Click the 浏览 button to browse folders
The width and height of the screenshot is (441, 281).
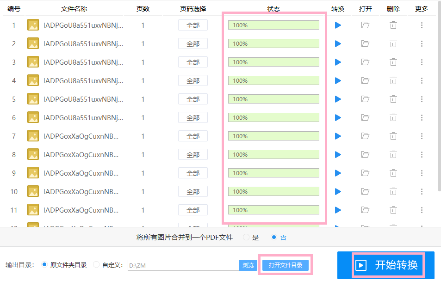click(x=248, y=265)
